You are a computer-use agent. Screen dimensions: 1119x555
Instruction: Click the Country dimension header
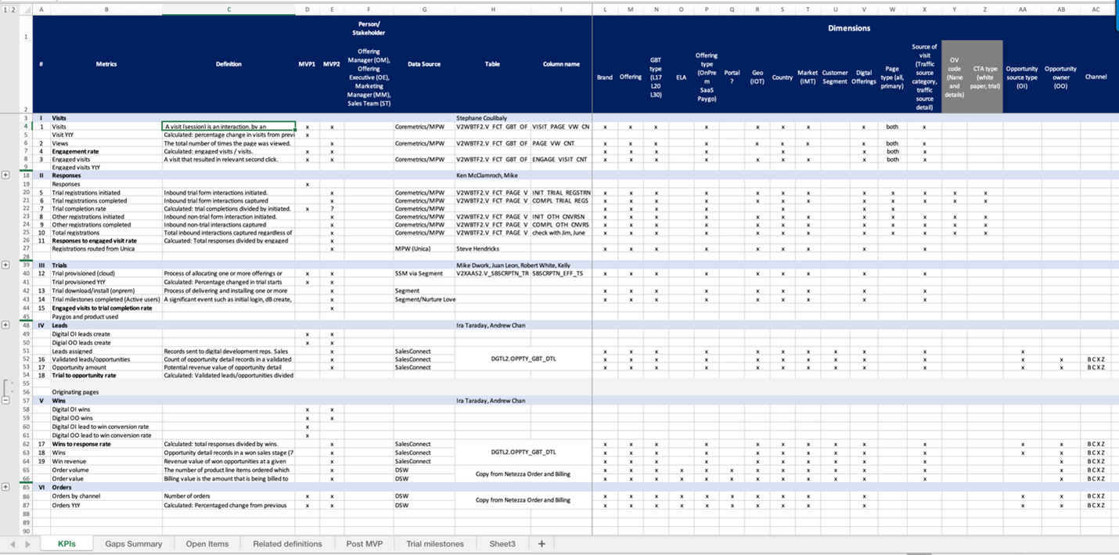point(783,77)
